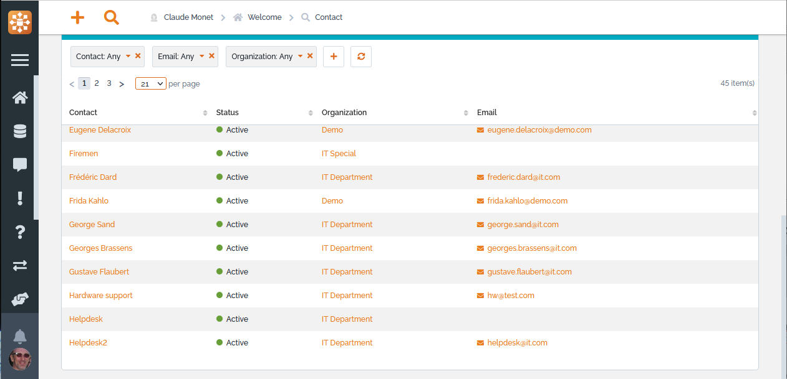The width and height of the screenshot is (787, 379).
Task: Click the question mark sidebar icon
Action: 20,232
